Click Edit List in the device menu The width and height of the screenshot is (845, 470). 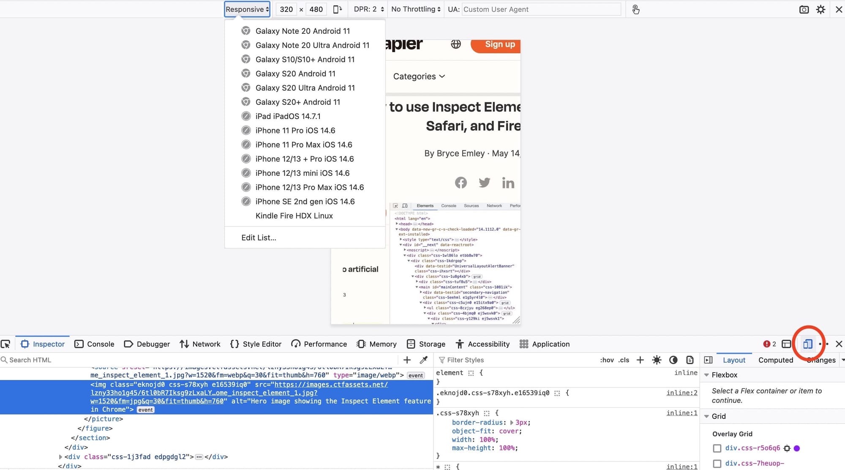pyautogui.click(x=259, y=237)
